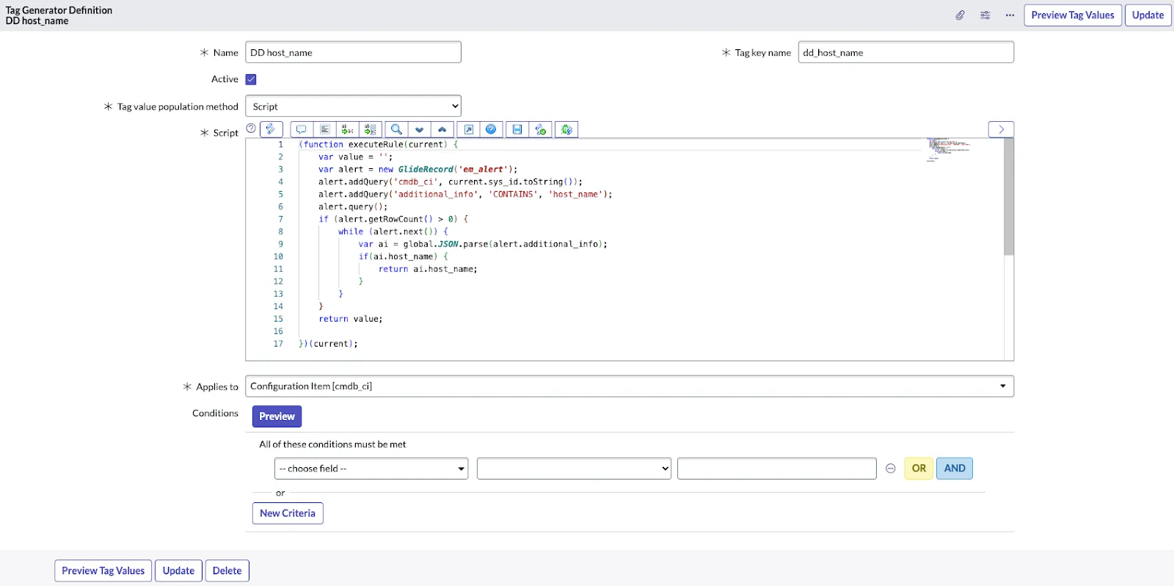Open the choose field condition dropdown
1174x586 pixels.
pyautogui.click(x=371, y=469)
